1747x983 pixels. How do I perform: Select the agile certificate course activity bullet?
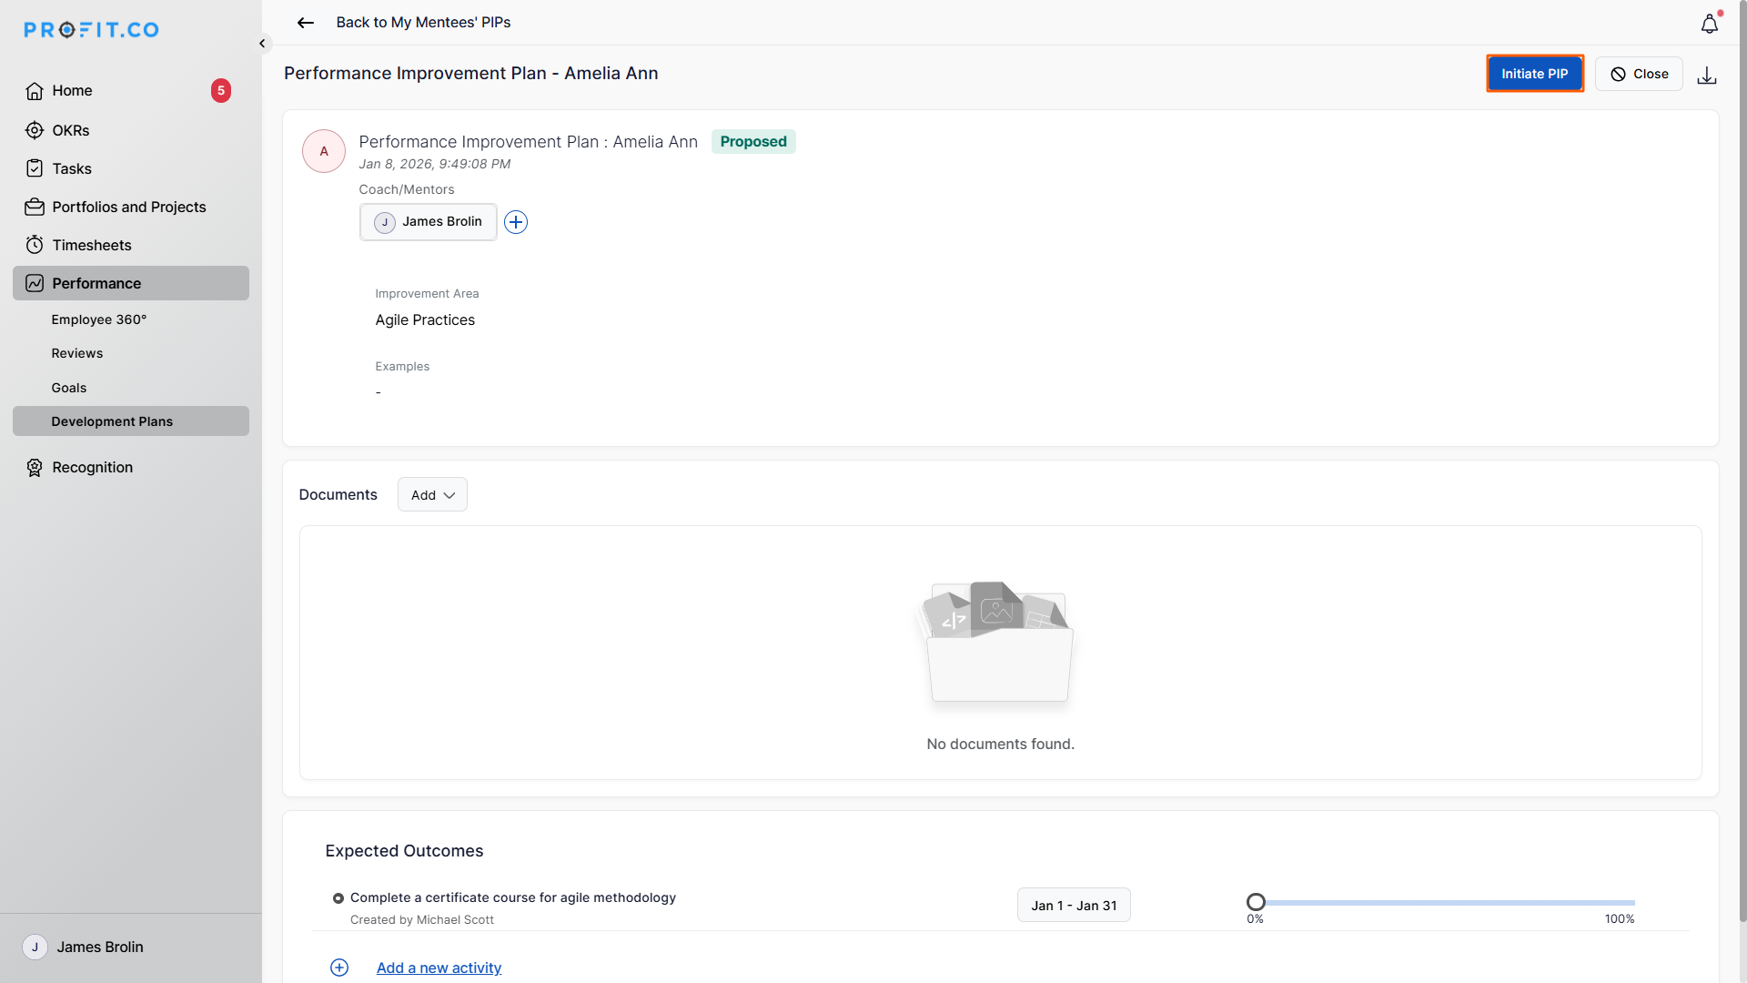coord(338,898)
